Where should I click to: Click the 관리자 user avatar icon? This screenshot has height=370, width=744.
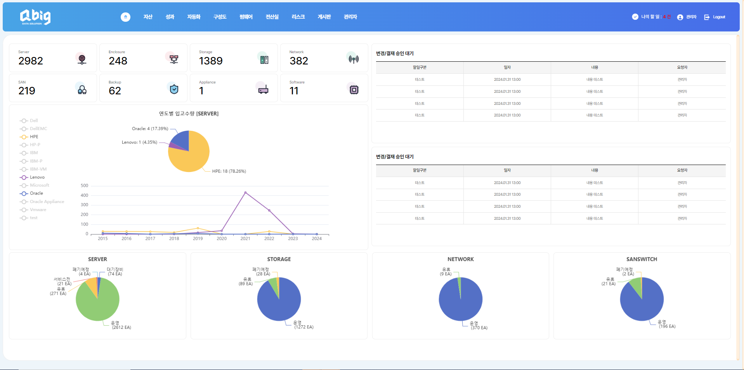(680, 17)
